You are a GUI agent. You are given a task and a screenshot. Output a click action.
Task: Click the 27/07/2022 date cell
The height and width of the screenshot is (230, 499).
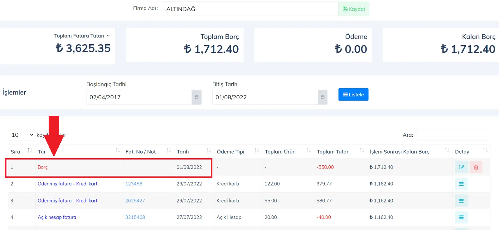(x=189, y=217)
